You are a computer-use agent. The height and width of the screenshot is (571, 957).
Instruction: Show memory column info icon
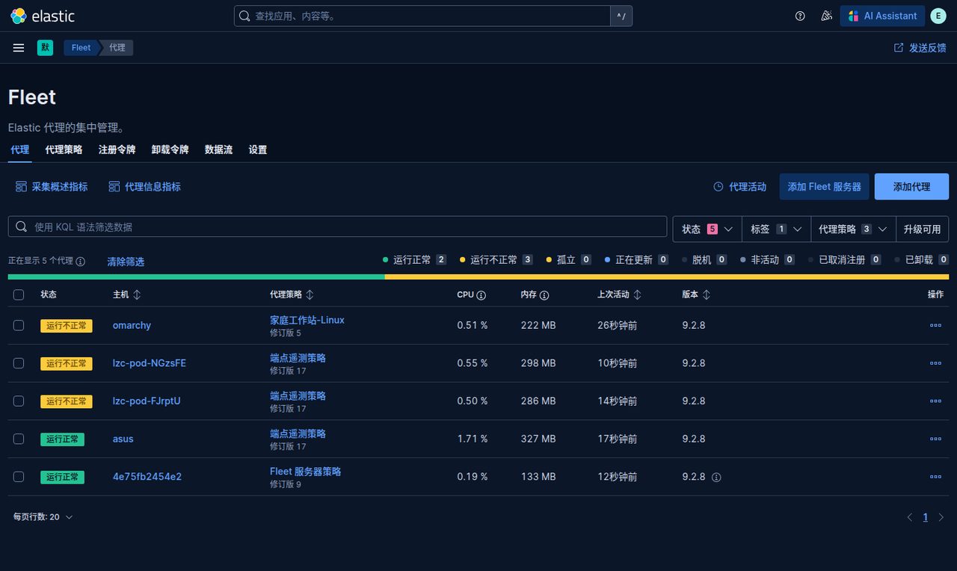click(544, 295)
